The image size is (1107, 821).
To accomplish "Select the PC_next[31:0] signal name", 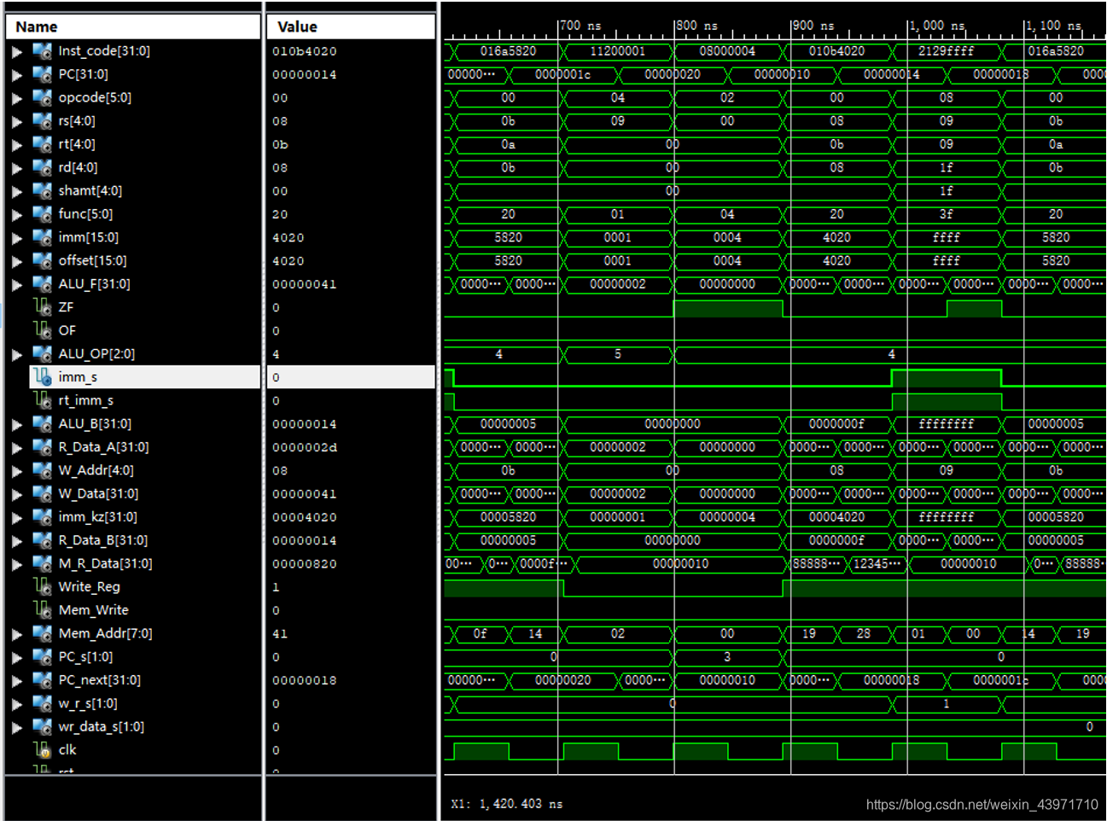I will pyautogui.click(x=100, y=680).
